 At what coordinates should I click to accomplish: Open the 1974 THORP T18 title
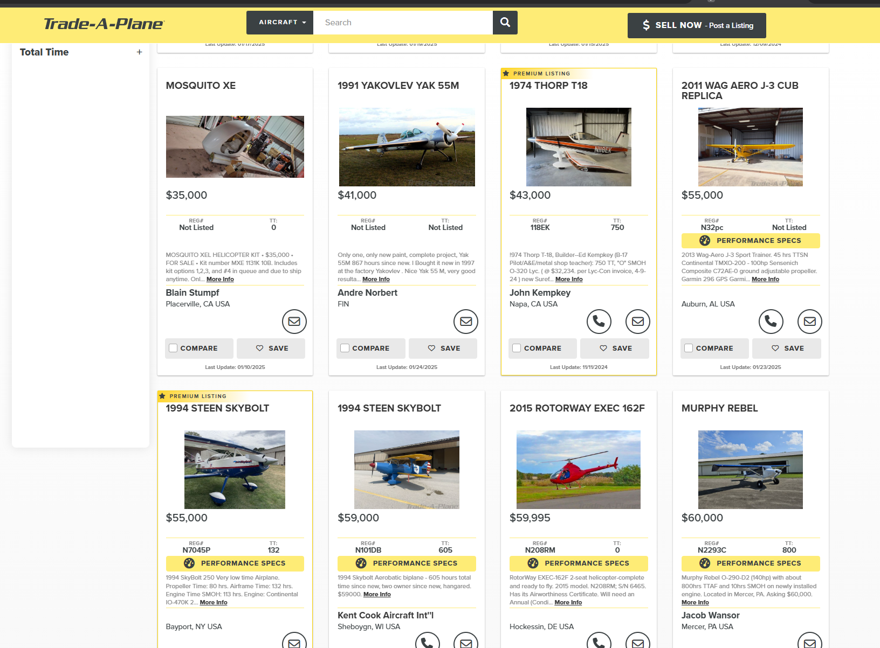click(x=548, y=86)
